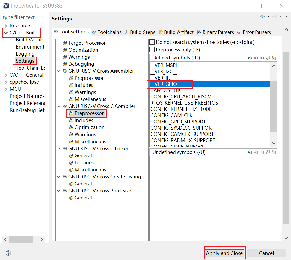Collapse GNU RISC-V Cross C Linker
This screenshot has width=291, height=260.
point(59,149)
